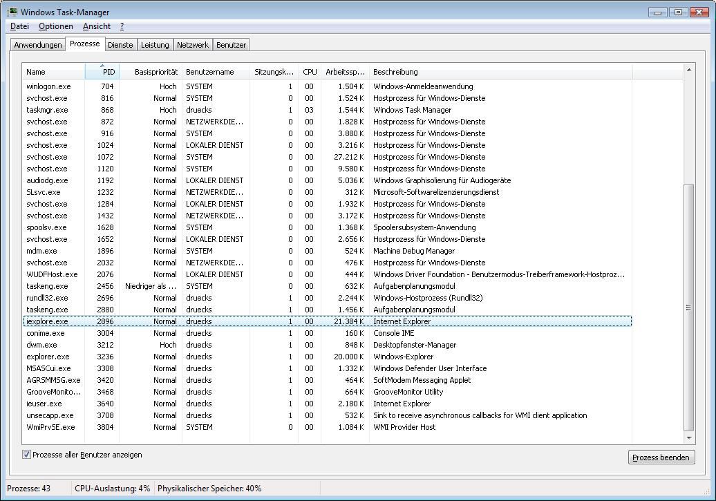
Task: Sort by Basispriorität column header
Action: [151, 72]
